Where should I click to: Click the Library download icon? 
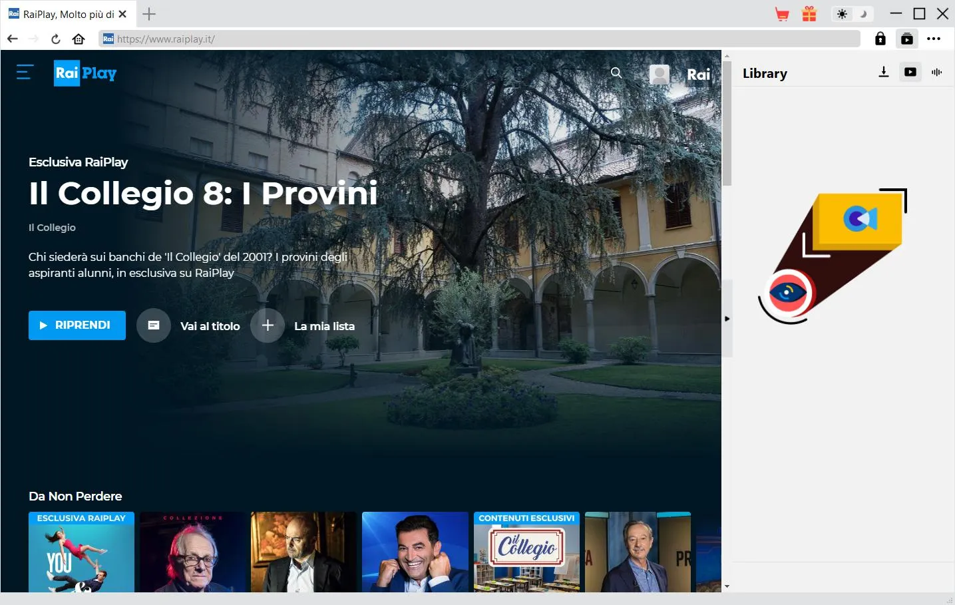883,72
